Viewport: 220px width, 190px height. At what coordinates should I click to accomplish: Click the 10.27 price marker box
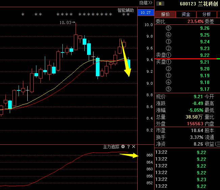point(146,13)
